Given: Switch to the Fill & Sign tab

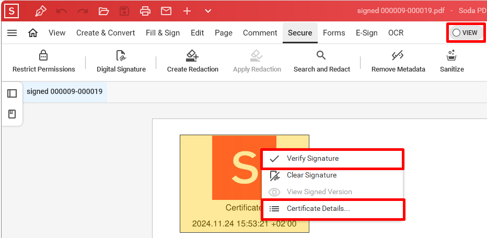Looking at the screenshot, I should pos(163,33).
